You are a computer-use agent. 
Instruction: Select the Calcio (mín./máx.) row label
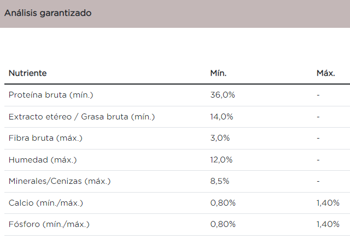46,203
